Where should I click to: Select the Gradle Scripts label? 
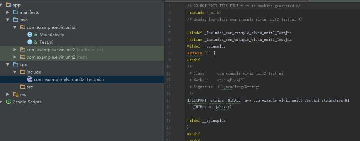coord(27,102)
